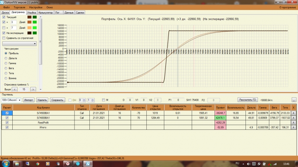Screen dimensions: 298x167
Task: Enable Сравнить со стратегией checkbox
Action: (x=4, y=38)
